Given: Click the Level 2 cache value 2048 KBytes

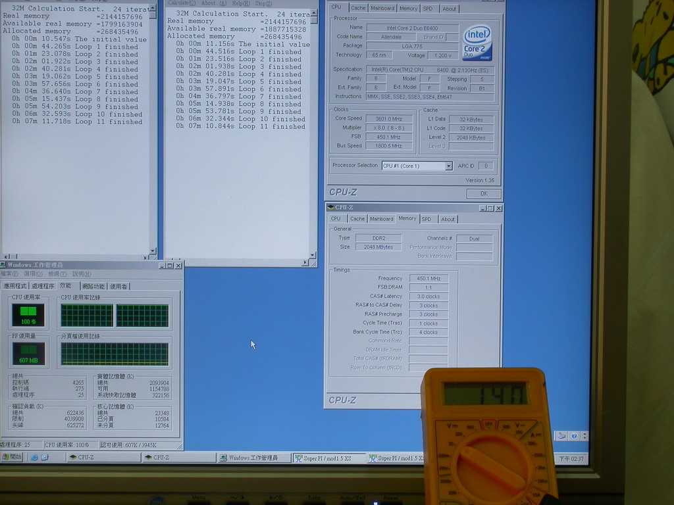Looking at the screenshot, I should [471, 137].
